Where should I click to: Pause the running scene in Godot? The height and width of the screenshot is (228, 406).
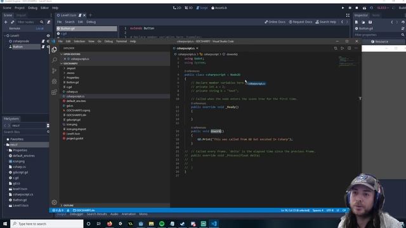click(x=350, y=8)
